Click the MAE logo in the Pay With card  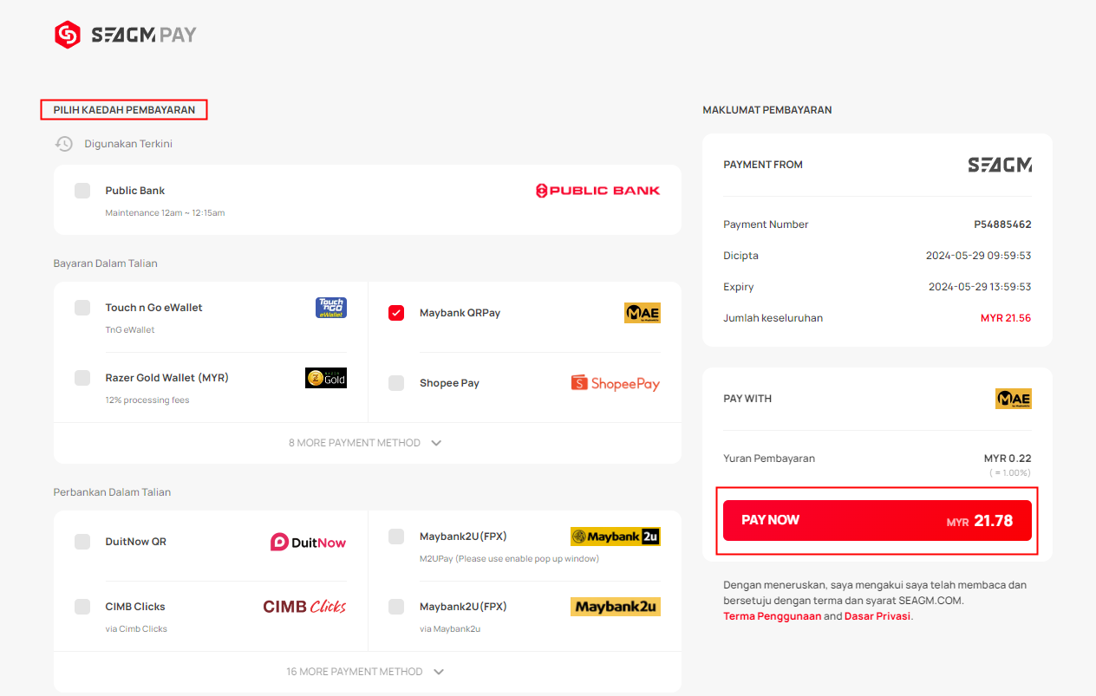tap(1014, 399)
